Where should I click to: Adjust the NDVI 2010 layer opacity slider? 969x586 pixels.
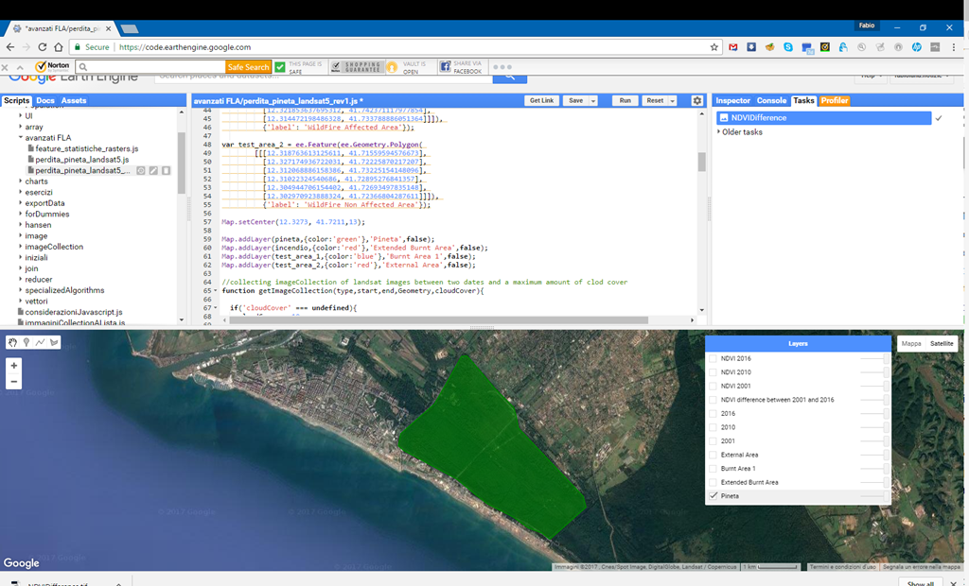click(874, 371)
